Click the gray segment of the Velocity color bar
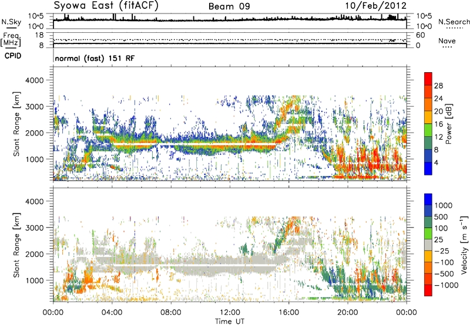 click(428, 245)
